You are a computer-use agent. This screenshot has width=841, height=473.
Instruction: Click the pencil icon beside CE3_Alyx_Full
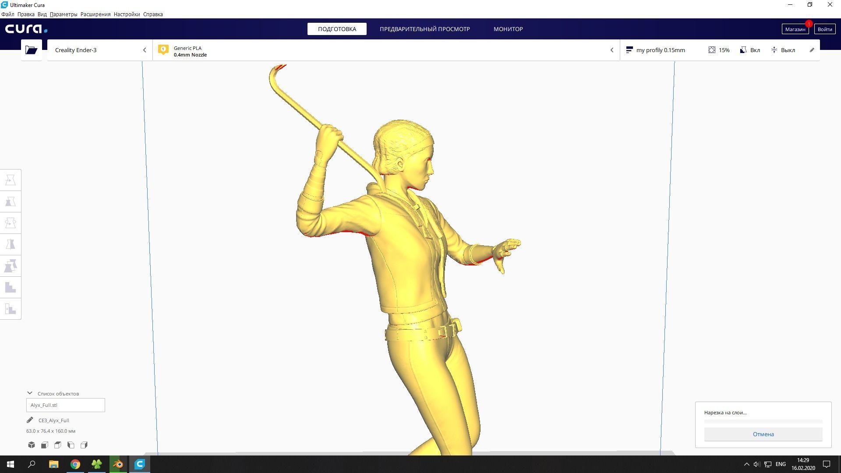[30, 420]
